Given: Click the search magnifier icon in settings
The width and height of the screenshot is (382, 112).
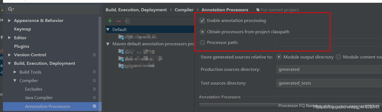Looking at the screenshot, I should [11, 9].
